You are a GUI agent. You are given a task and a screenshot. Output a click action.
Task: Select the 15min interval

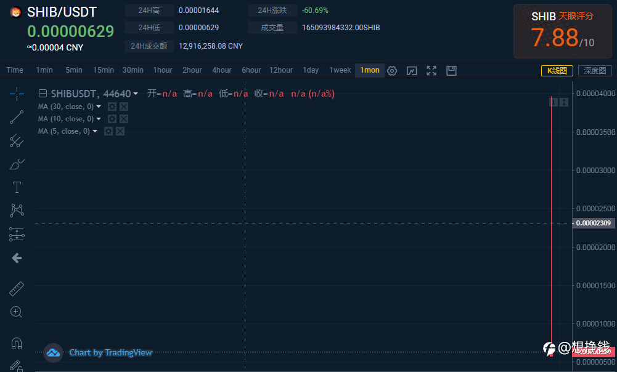tap(104, 70)
